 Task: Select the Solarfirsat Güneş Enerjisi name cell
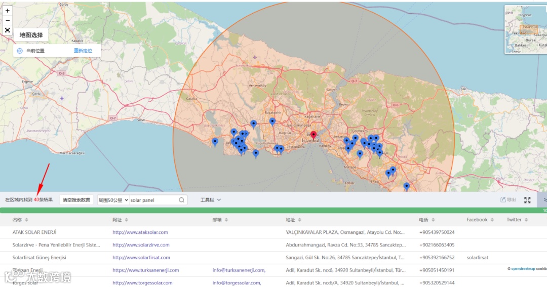click(x=39, y=258)
